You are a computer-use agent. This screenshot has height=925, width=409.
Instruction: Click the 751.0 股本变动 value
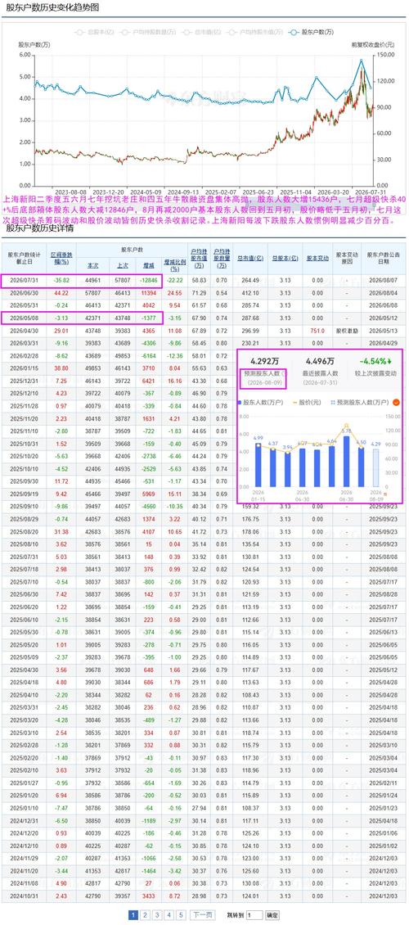pyautogui.click(x=317, y=331)
